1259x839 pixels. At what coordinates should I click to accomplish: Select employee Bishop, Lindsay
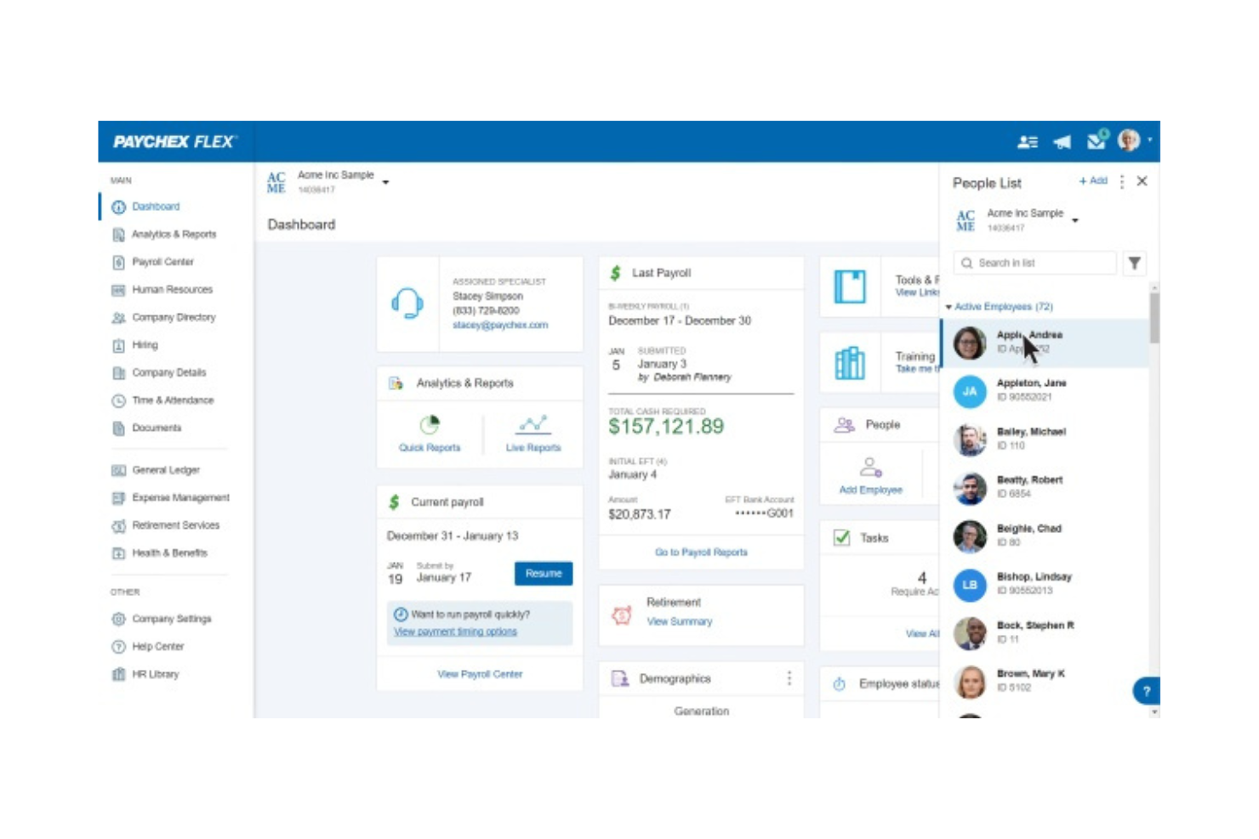[x=1045, y=585]
